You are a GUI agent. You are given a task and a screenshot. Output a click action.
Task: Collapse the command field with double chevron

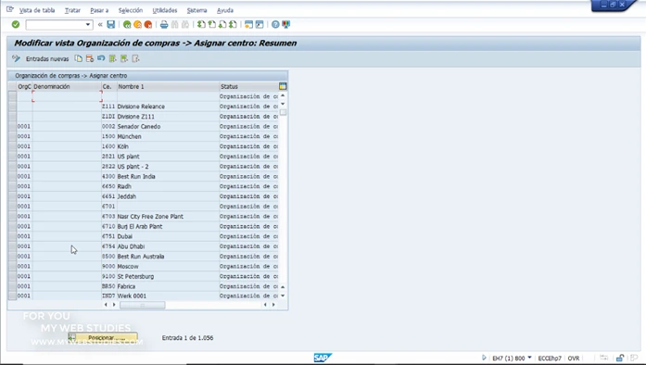[100, 25]
